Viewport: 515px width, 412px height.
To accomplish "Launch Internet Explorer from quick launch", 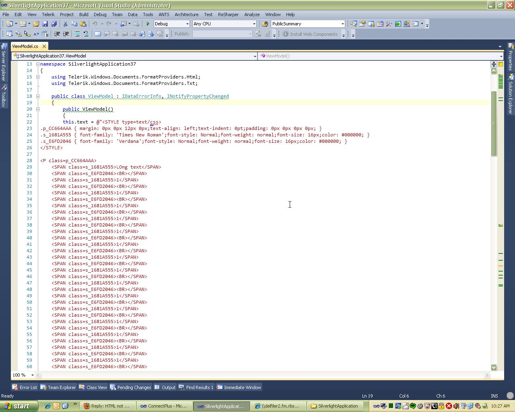I will [47, 406].
